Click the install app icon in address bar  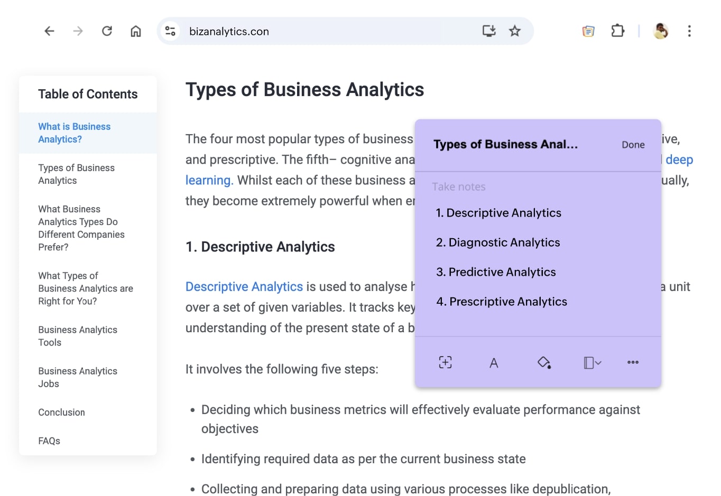(x=489, y=31)
